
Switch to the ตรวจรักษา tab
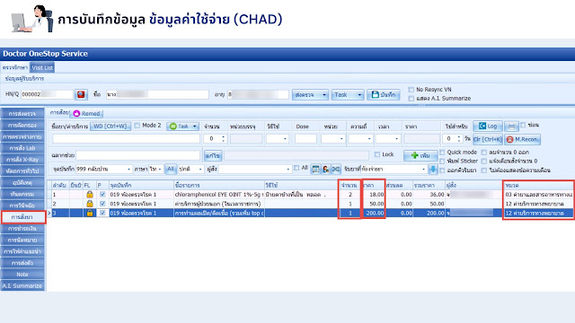(15, 68)
